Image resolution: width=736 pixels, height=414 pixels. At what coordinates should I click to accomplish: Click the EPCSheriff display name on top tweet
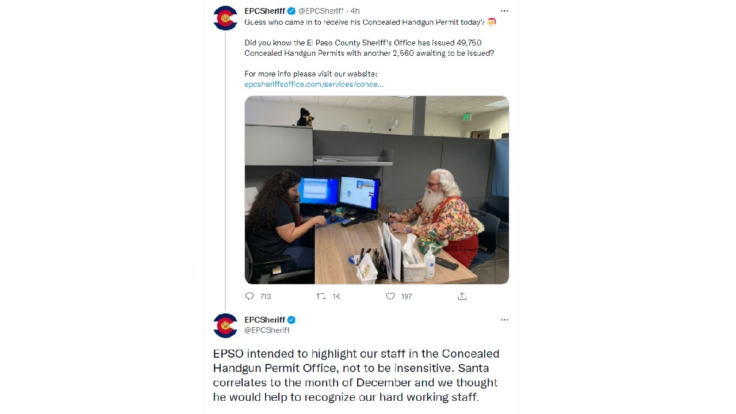265,11
